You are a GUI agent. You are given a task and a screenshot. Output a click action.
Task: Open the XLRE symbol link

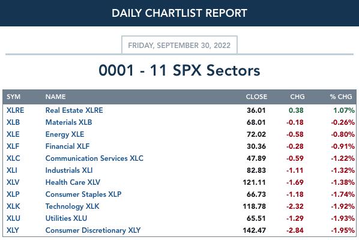[15, 110]
